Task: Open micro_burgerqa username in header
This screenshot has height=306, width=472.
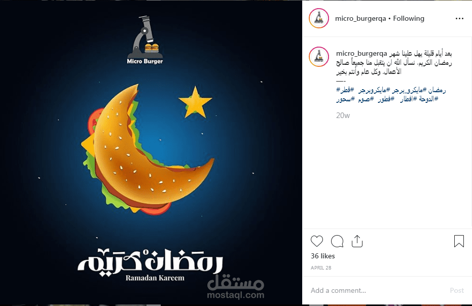Action: point(360,18)
